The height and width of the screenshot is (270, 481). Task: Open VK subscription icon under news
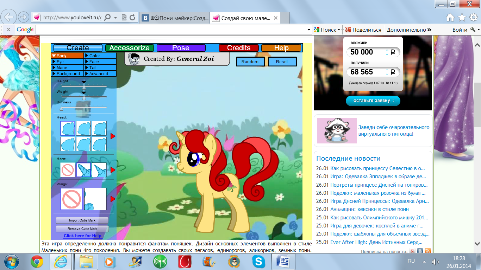420,251
